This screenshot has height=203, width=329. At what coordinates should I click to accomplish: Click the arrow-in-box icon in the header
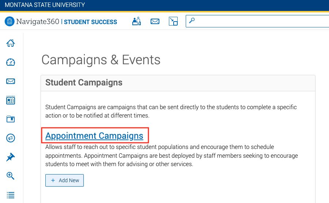[x=173, y=21]
